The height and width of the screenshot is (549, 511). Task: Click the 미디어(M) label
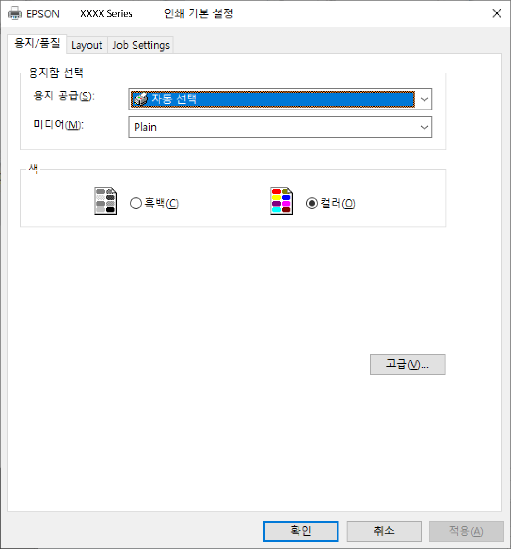click(x=59, y=124)
